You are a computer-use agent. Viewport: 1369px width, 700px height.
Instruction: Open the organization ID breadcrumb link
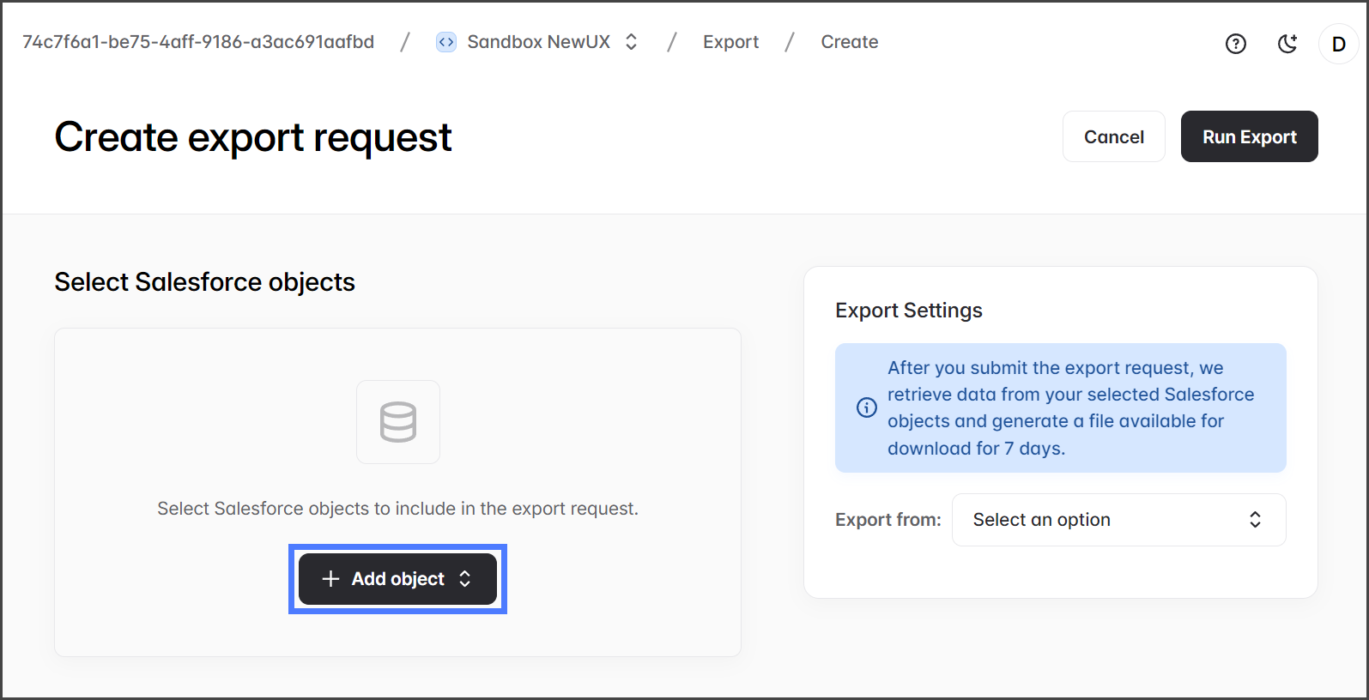198,42
